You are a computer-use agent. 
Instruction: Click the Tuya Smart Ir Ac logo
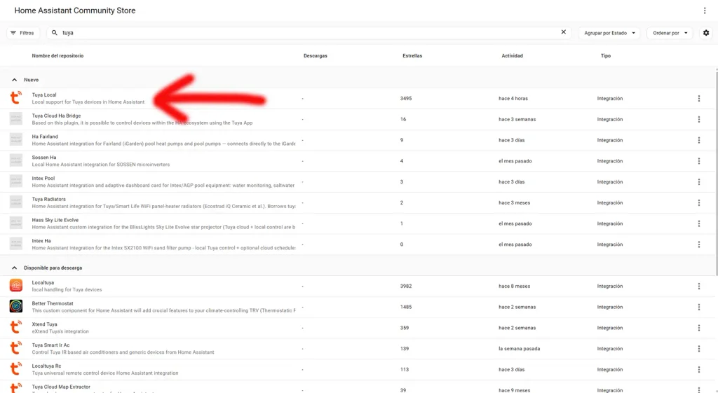point(16,348)
